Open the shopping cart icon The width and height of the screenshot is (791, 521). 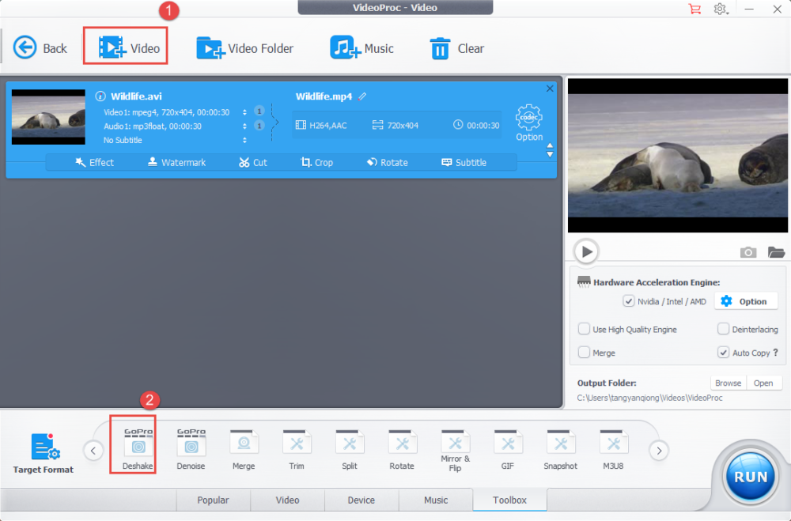(694, 9)
